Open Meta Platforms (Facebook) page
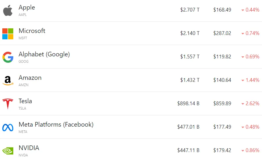Viewport: 262px width, 159px height. tap(56, 125)
